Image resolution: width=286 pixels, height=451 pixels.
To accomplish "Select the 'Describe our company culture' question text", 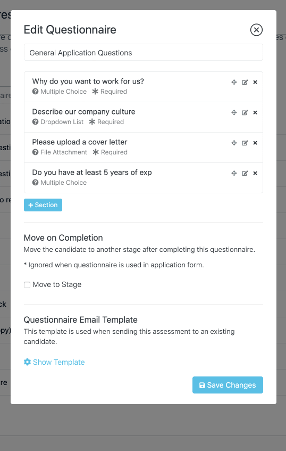I will (x=83, y=112).
